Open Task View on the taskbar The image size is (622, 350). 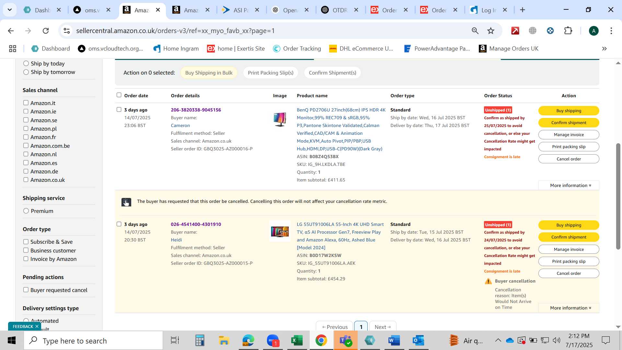click(x=175, y=341)
